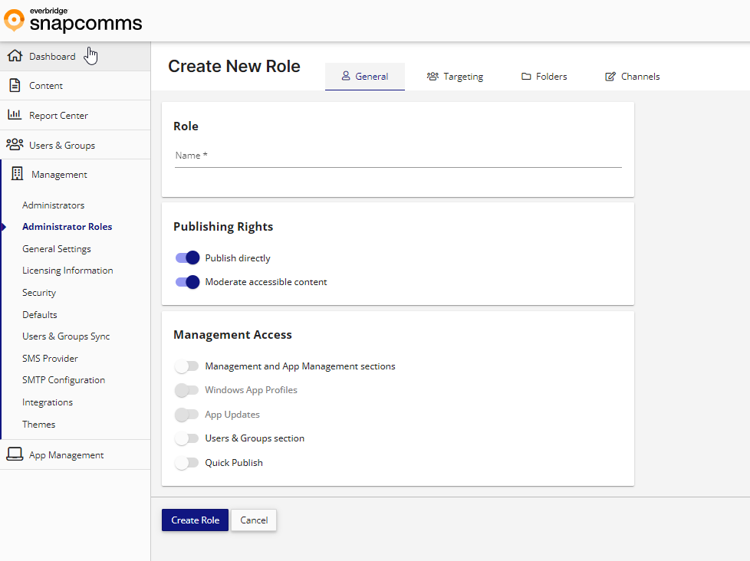Click the Create Role button
Image resolution: width=750 pixels, height=561 pixels.
195,520
